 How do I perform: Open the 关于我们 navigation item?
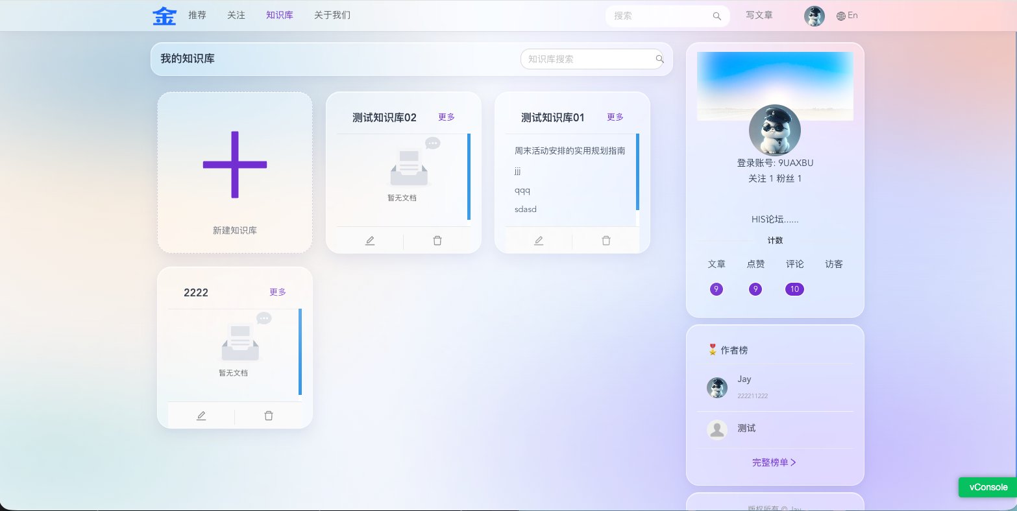point(332,15)
